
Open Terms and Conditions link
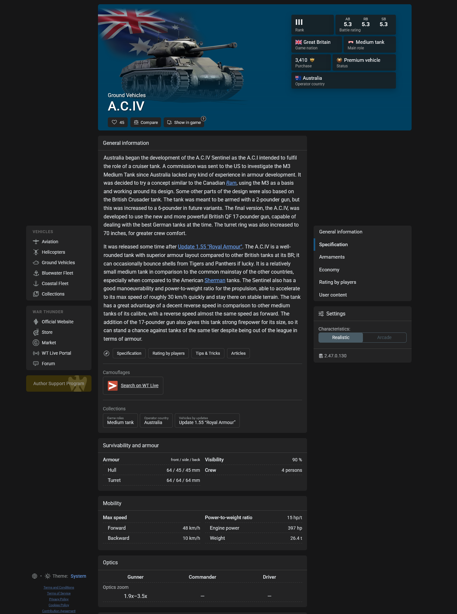click(59, 588)
